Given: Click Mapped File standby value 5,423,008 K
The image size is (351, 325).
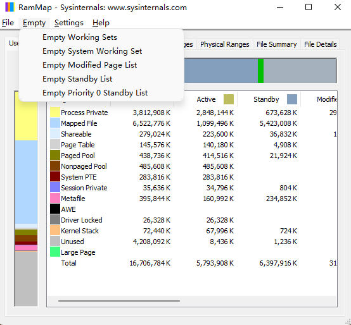Looking at the screenshot, I should tap(278, 123).
